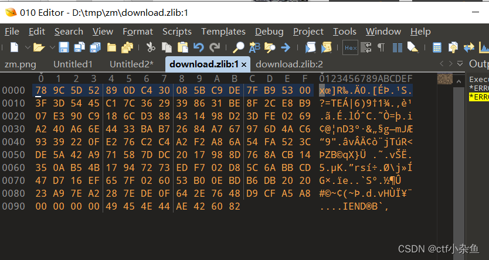Toggle the word wrap lines icon
Image resolution: width=489 pixels, height=260 pixels.
pos(365,47)
